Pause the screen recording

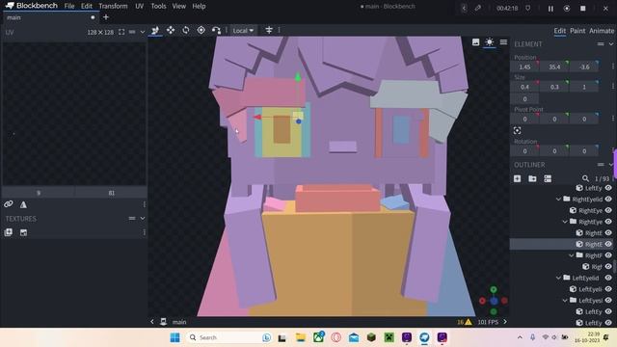pos(550,9)
